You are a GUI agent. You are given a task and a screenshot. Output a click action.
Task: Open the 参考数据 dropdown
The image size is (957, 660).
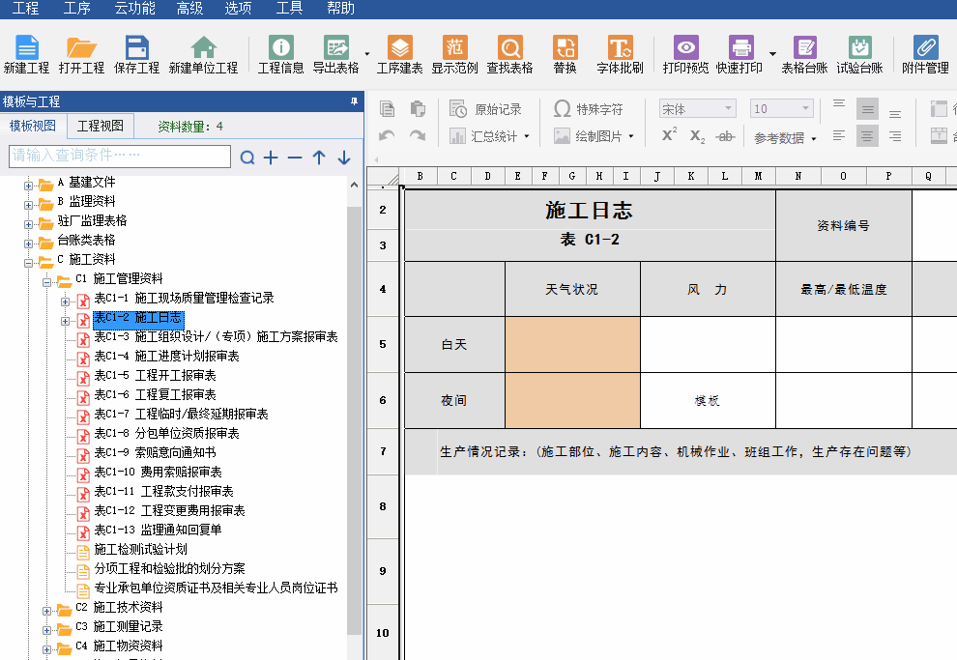pos(785,138)
